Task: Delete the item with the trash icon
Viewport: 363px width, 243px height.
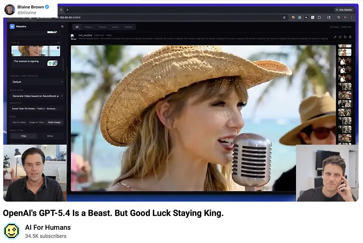Action: pyautogui.click(x=350, y=37)
